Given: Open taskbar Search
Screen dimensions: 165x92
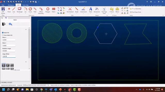Looking at the screenshot, I should click(8, 89).
